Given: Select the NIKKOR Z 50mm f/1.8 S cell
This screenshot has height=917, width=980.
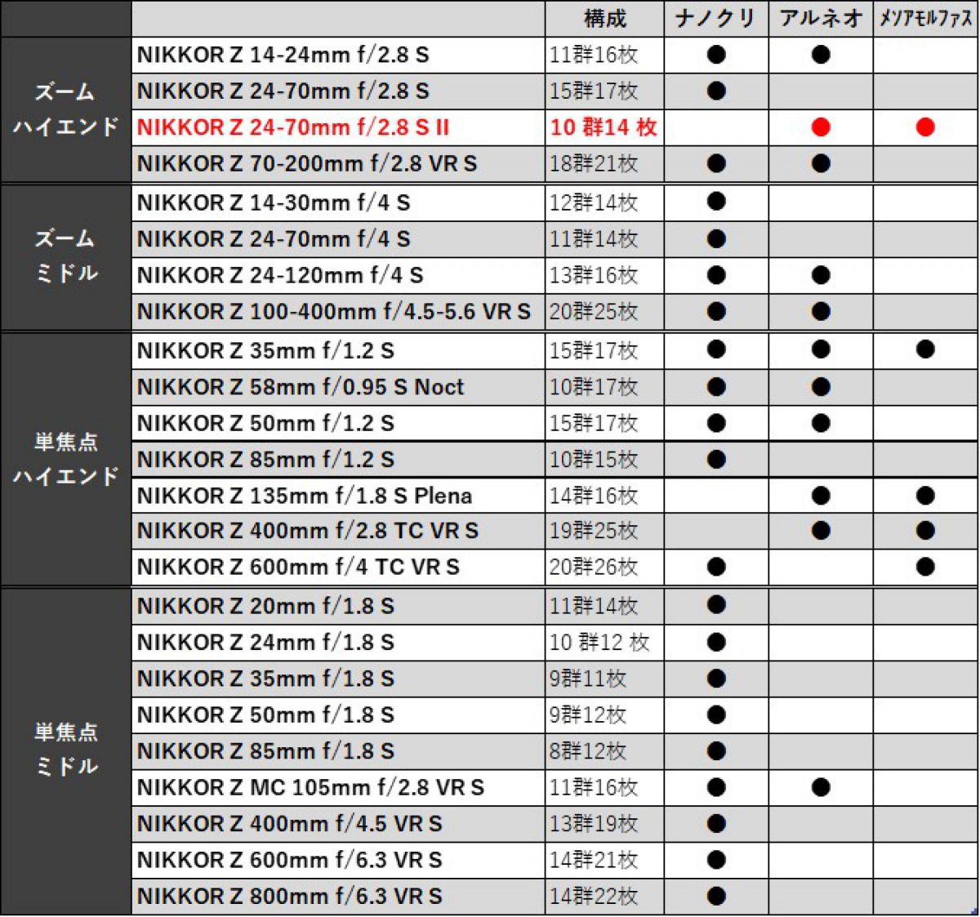Looking at the screenshot, I should (338, 714).
